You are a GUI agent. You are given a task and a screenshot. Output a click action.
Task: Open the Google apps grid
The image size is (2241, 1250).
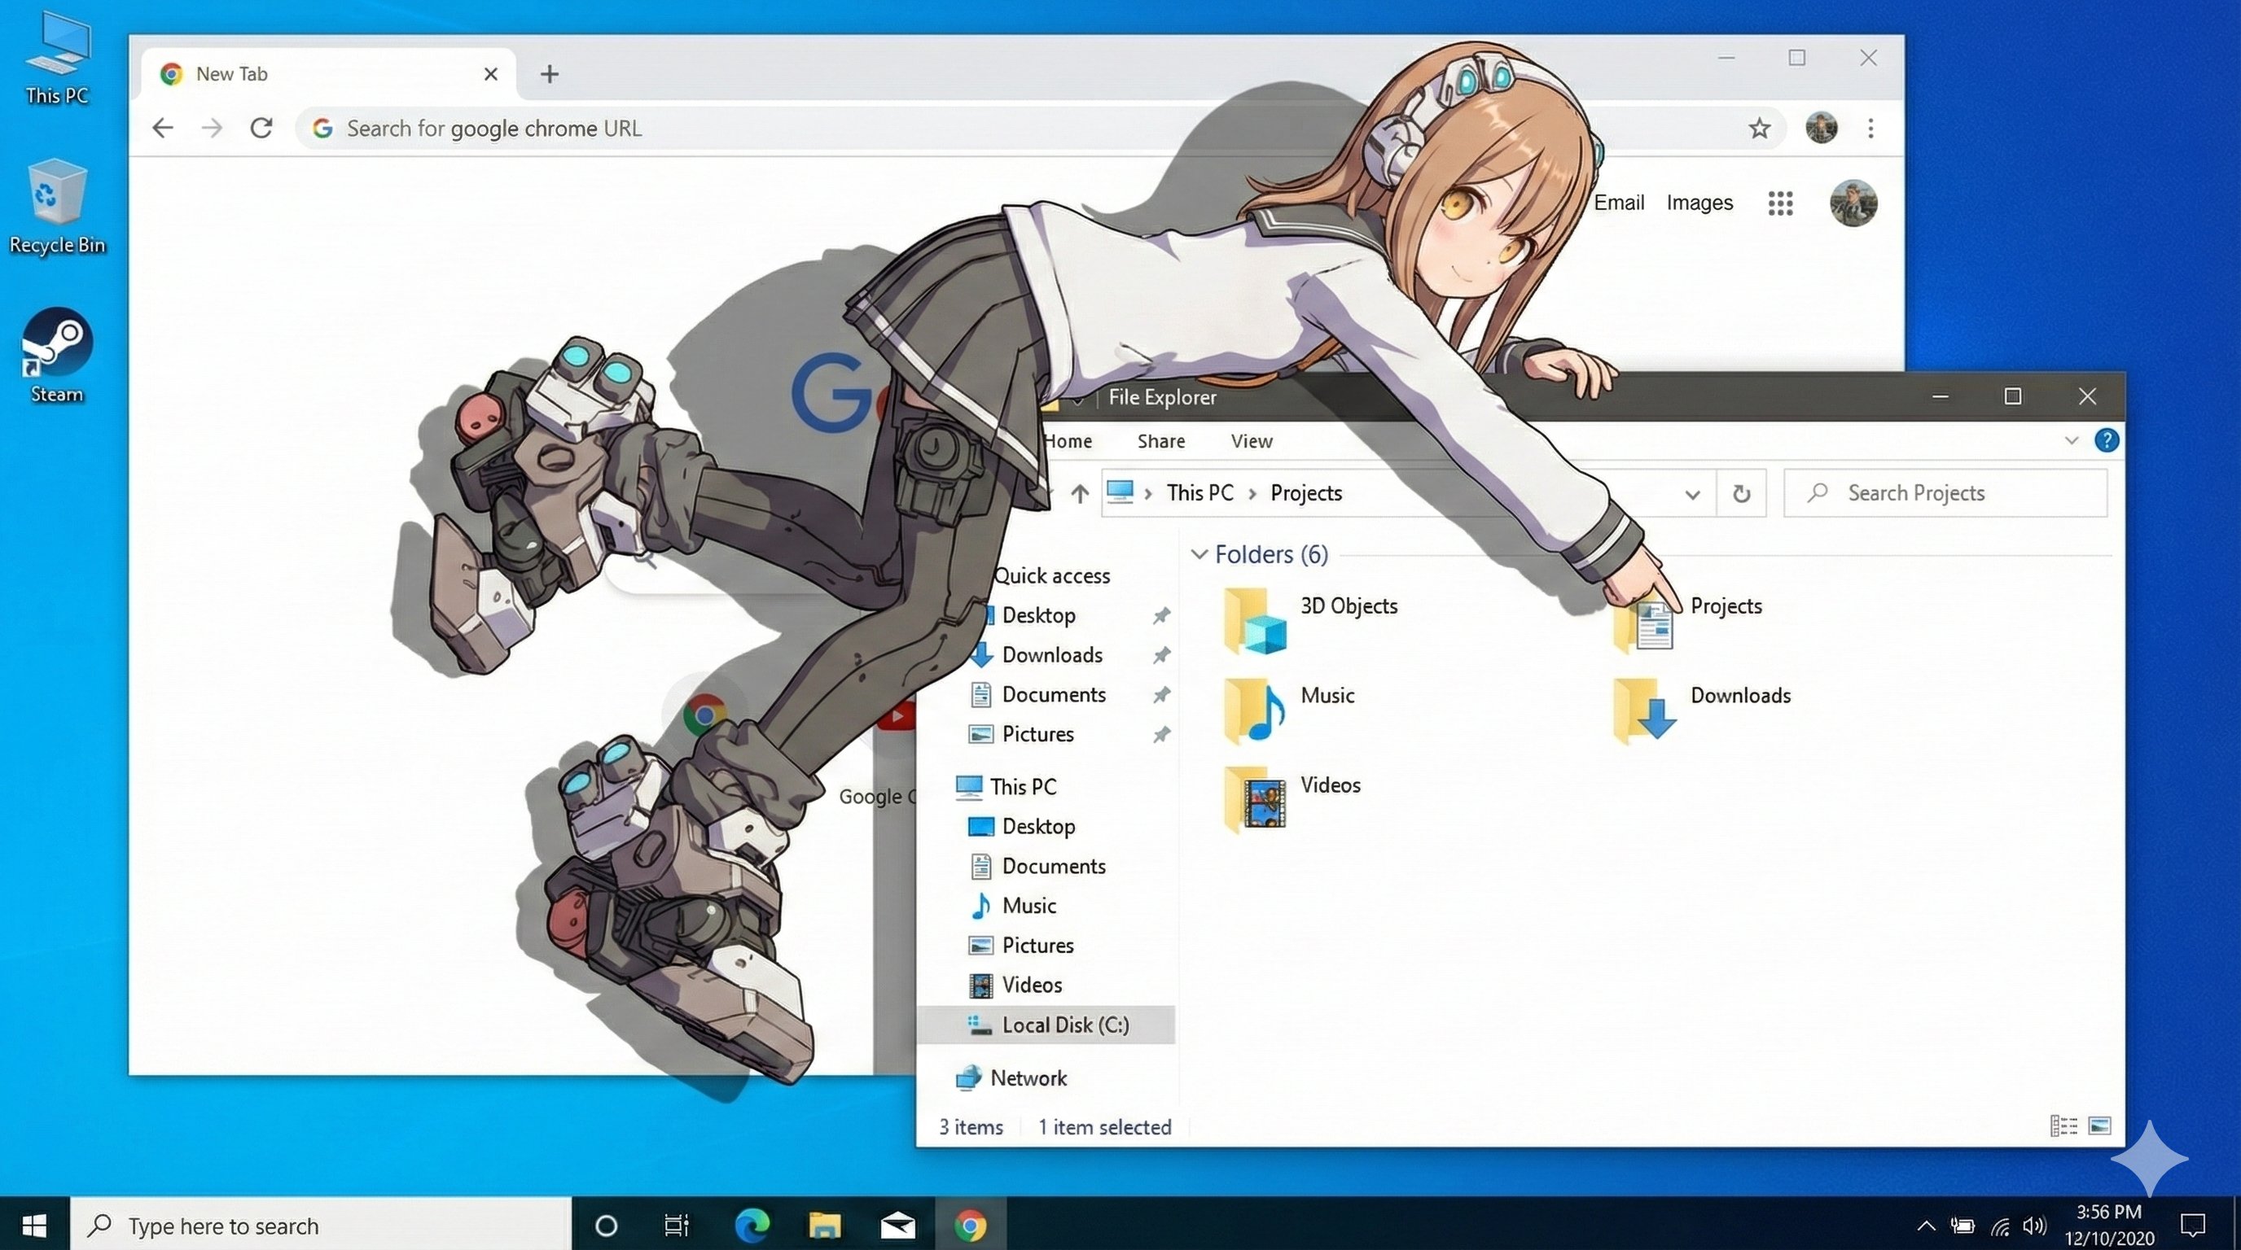tap(1780, 203)
